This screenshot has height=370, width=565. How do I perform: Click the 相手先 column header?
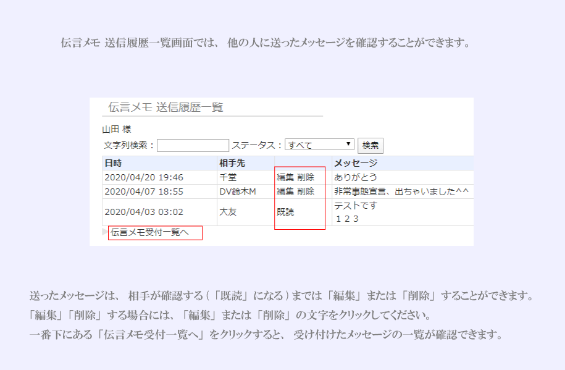[x=232, y=163]
